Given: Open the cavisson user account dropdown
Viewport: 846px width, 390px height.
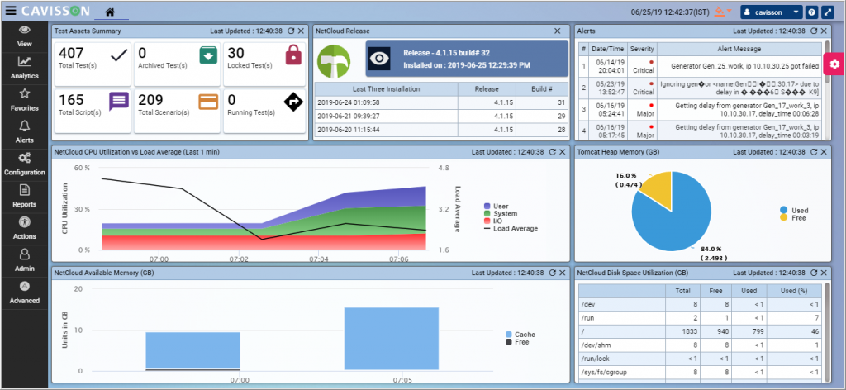Looking at the screenshot, I should pos(772,12).
